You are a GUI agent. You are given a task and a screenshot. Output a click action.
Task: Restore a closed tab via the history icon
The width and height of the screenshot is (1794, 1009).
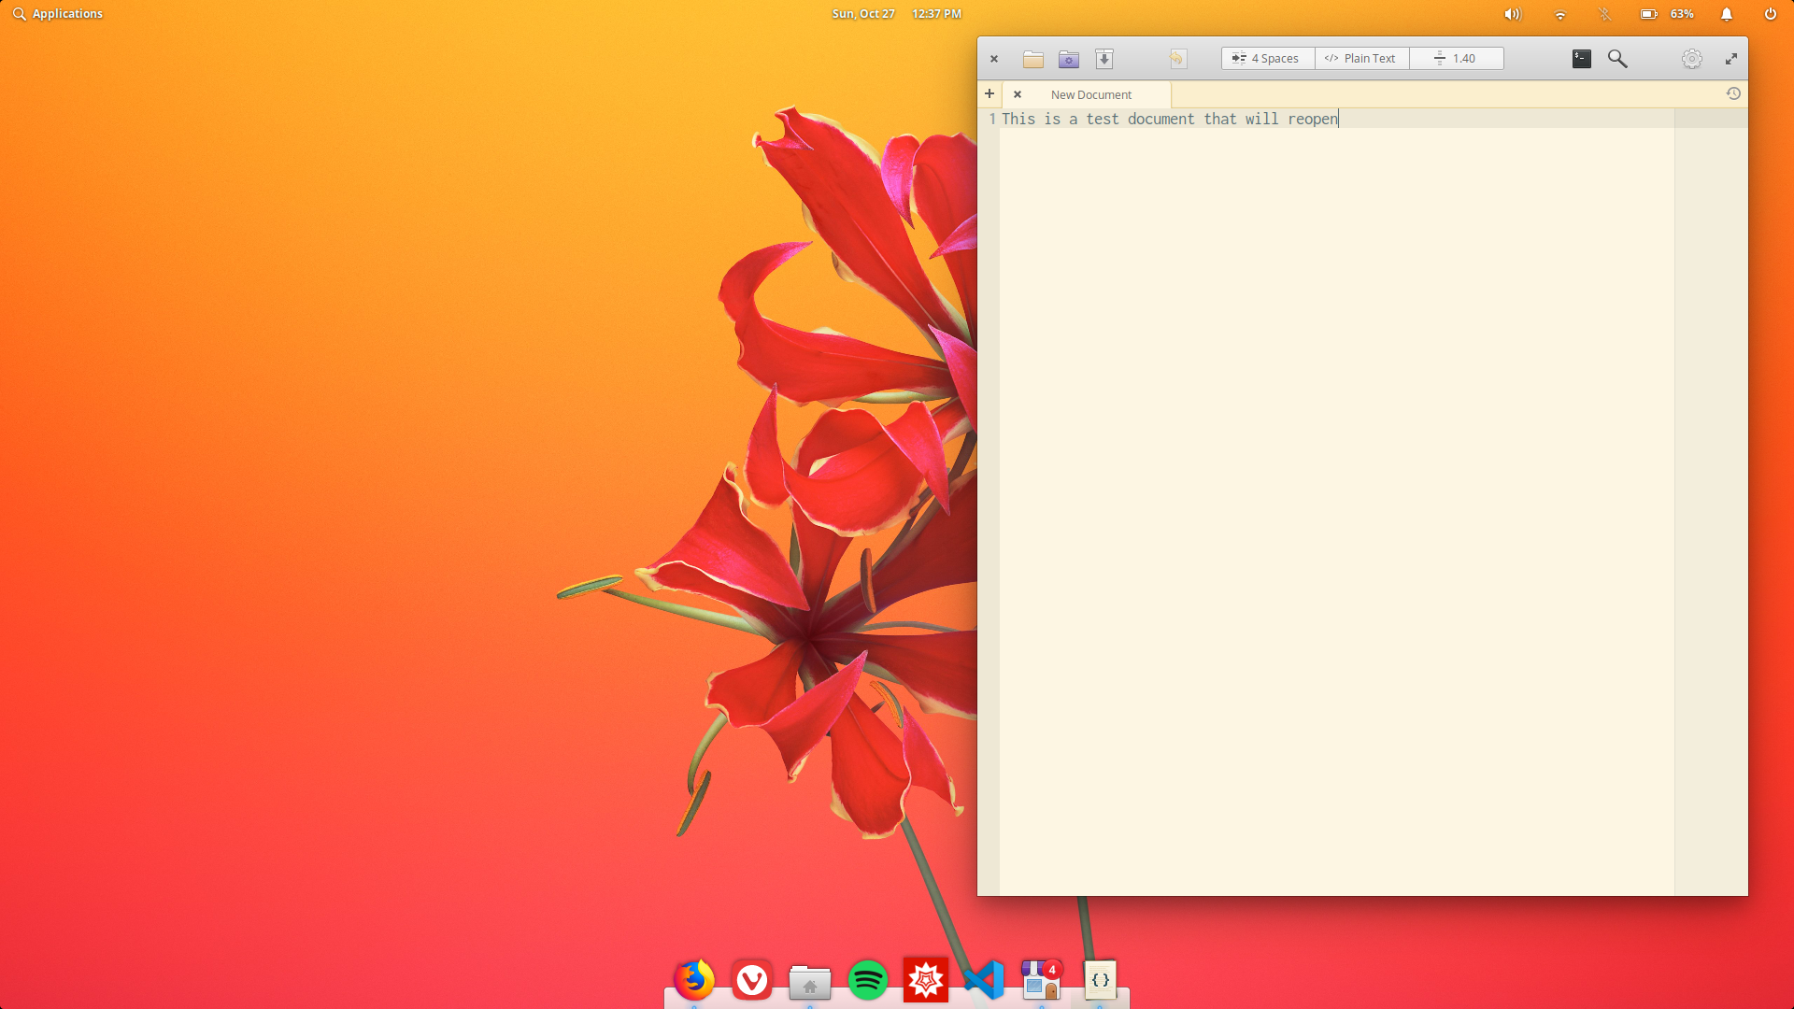pyautogui.click(x=1734, y=93)
